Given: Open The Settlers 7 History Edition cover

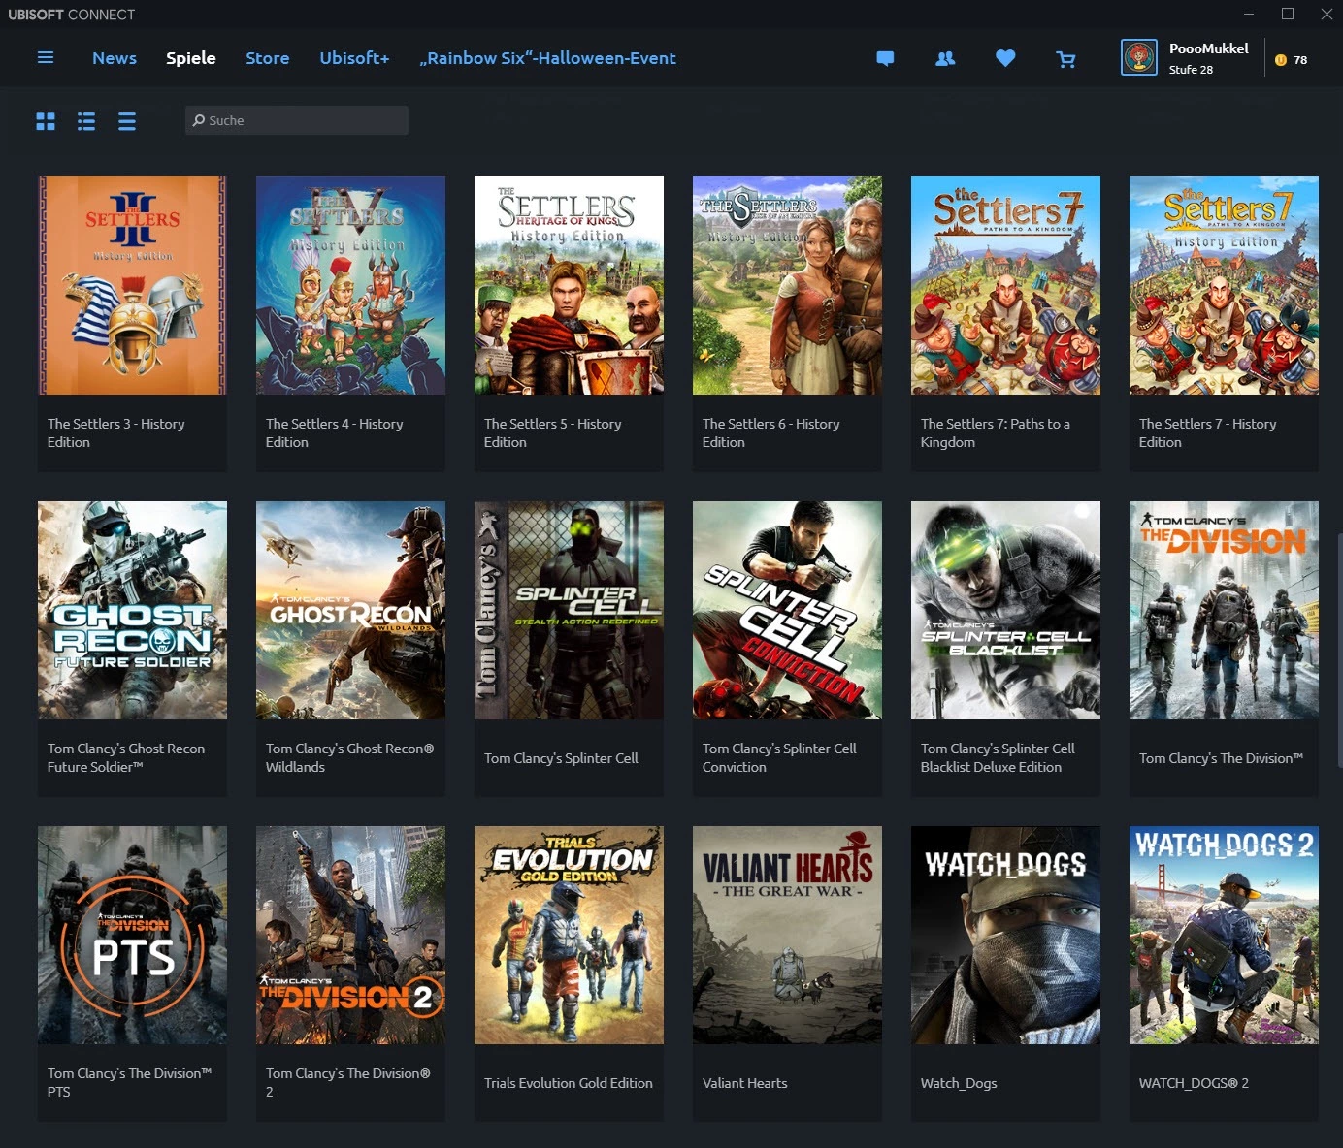Looking at the screenshot, I should (x=1224, y=285).
